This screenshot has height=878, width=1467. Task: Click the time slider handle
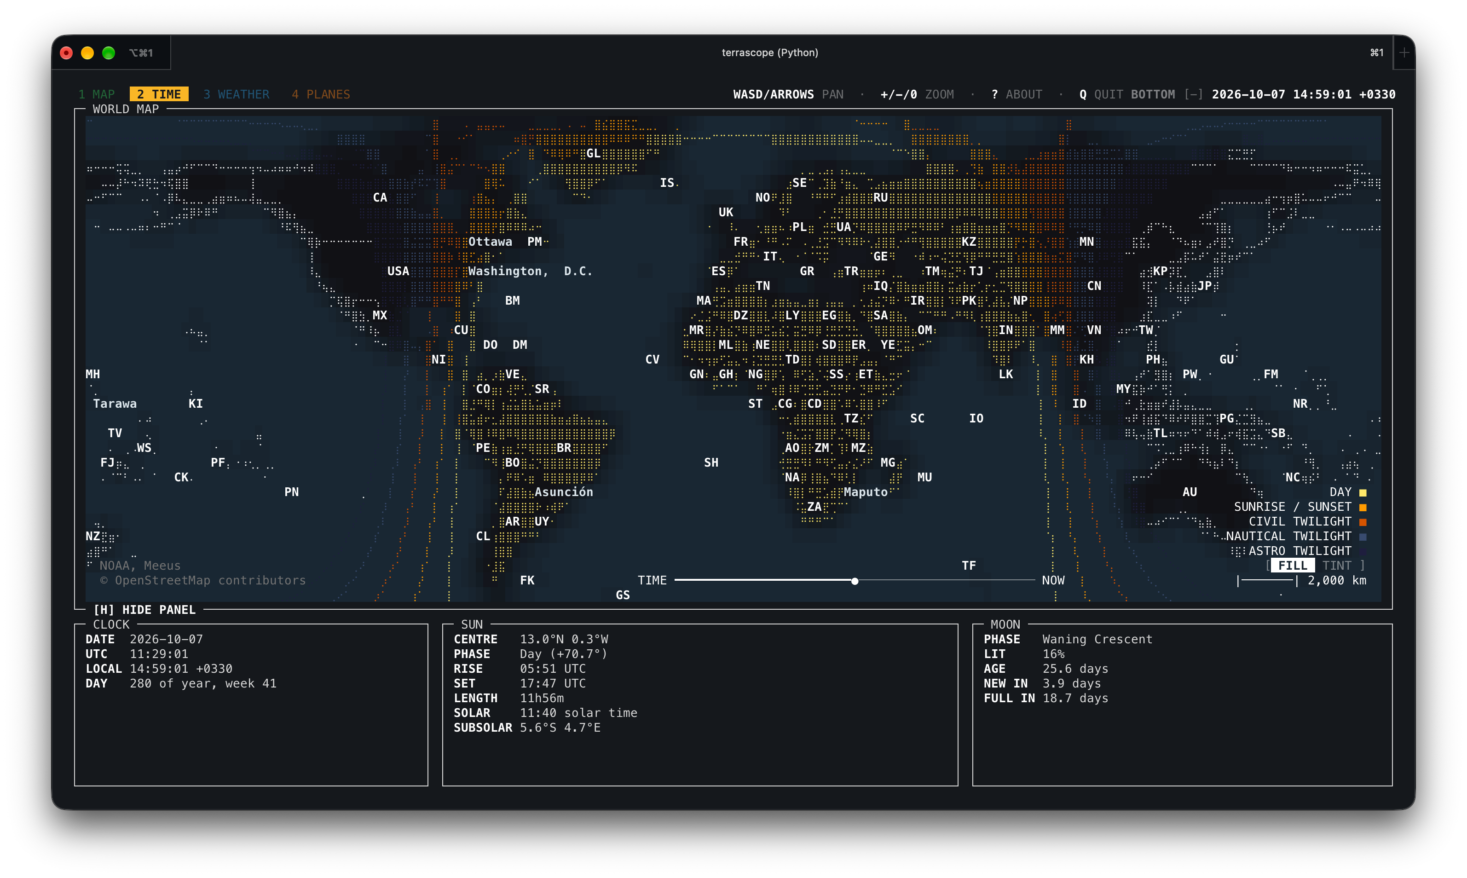click(855, 581)
